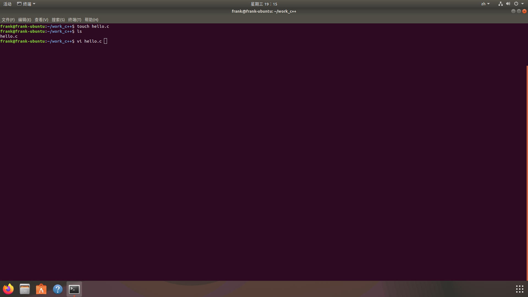
Task: Click the network status icon
Action: (501, 4)
